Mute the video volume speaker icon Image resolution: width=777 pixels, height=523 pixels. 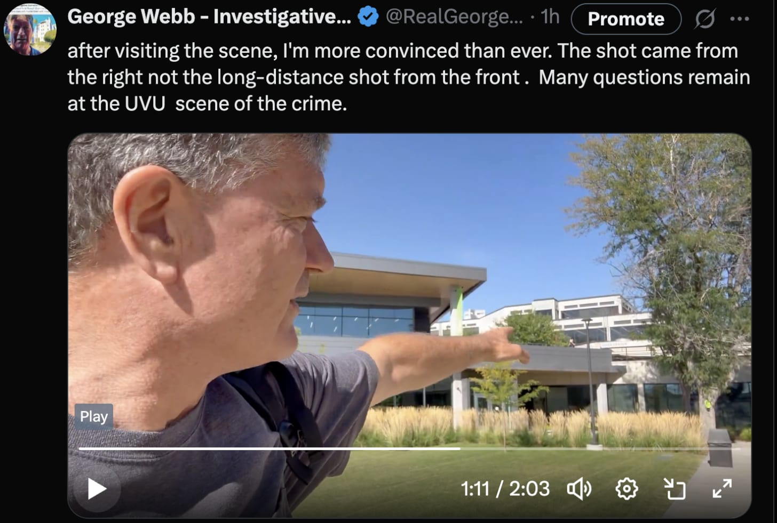click(x=579, y=489)
